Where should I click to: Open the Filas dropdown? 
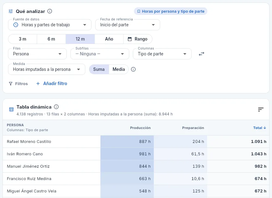coord(37,54)
